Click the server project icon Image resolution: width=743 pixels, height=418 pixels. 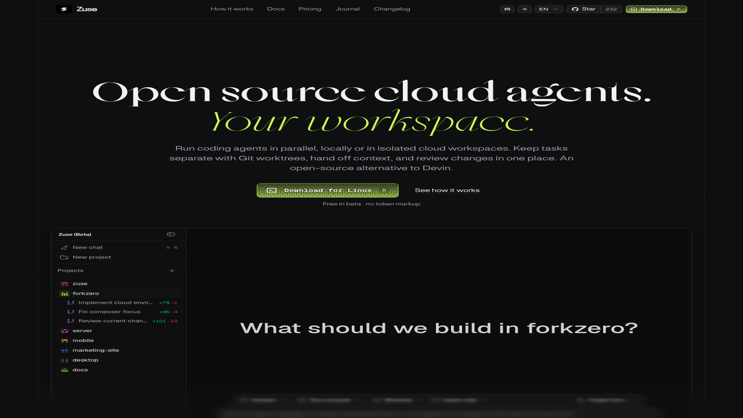[x=64, y=331]
